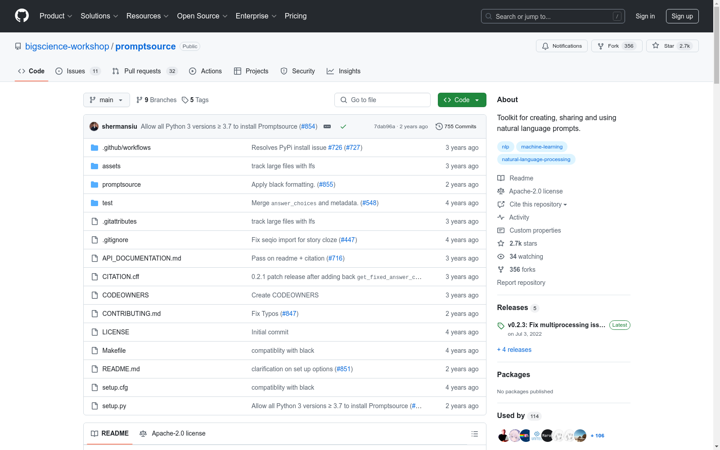720x450 pixels.
Task: View 9 Branches list
Action: point(157,100)
